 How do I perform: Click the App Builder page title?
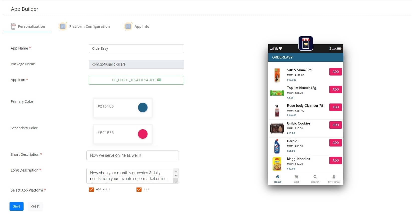point(25,9)
